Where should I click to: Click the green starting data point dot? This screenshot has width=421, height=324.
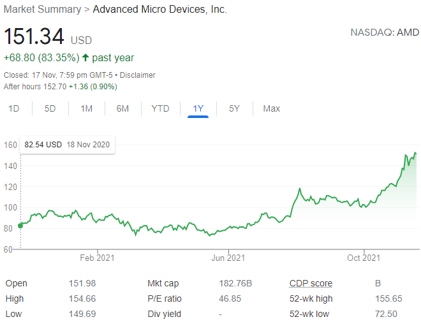(20, 225)
